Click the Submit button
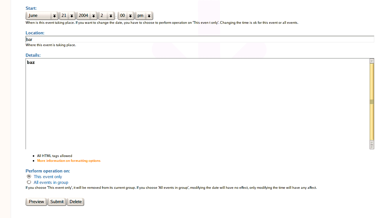This screenshot has height=218, width=386. 57,202
